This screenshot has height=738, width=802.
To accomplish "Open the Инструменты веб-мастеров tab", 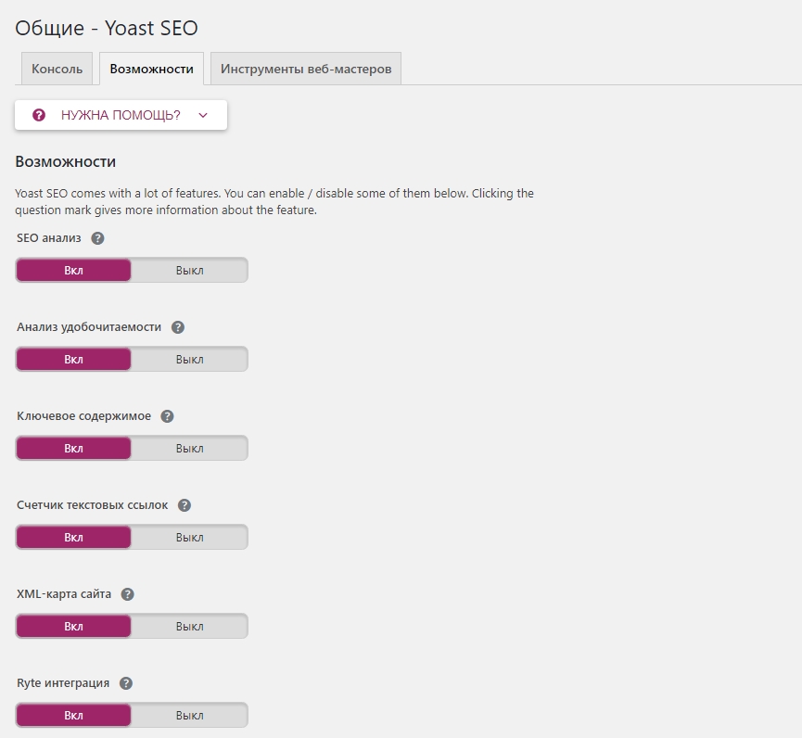I will point(306,69).
